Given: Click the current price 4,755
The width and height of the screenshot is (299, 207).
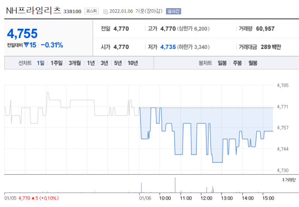Looking at the screenshot, I should [x=22, y=34].
